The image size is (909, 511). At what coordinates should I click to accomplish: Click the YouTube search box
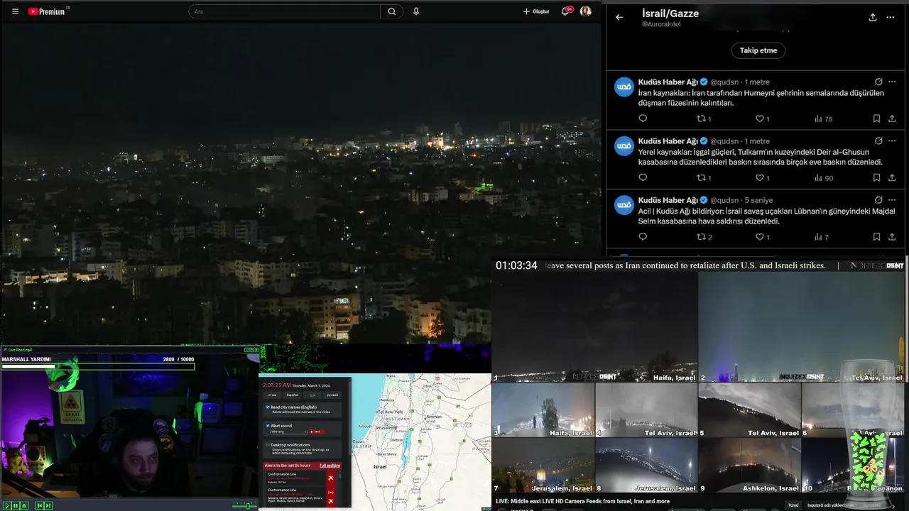tap(285, 11)
